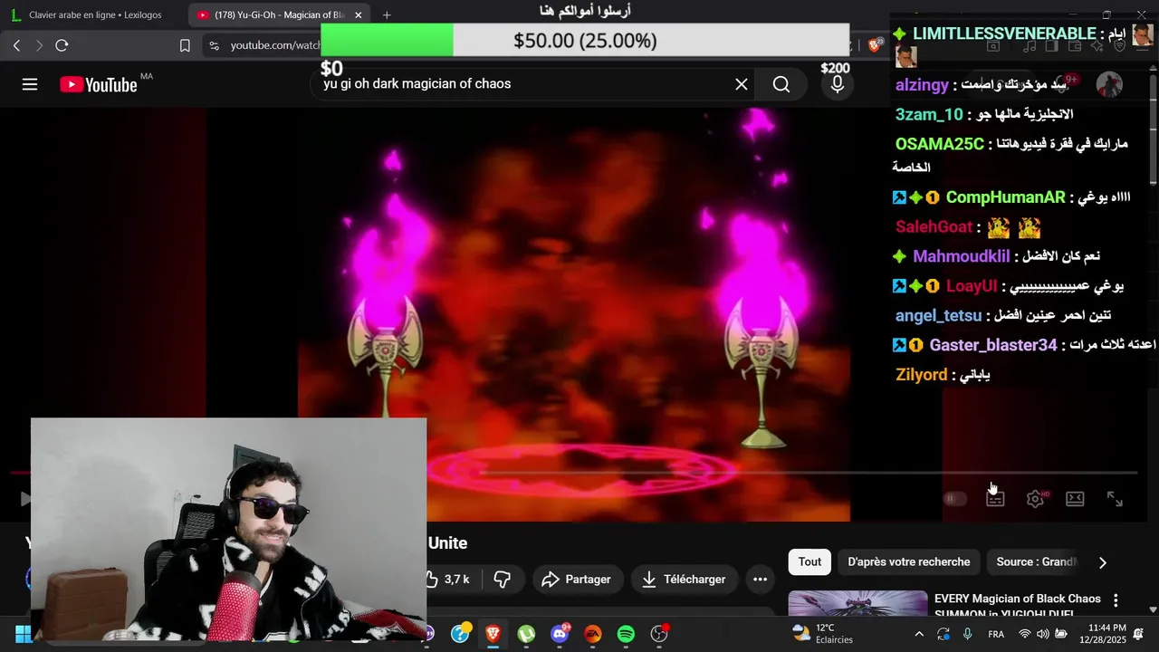Switch to theater mode

pyautogui.click(x=1075, y=499)
